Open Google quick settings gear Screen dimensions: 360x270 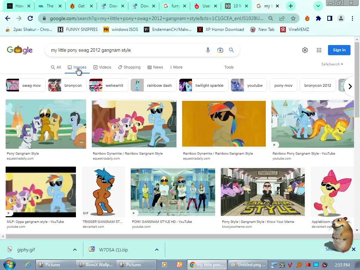pos(305,50)
